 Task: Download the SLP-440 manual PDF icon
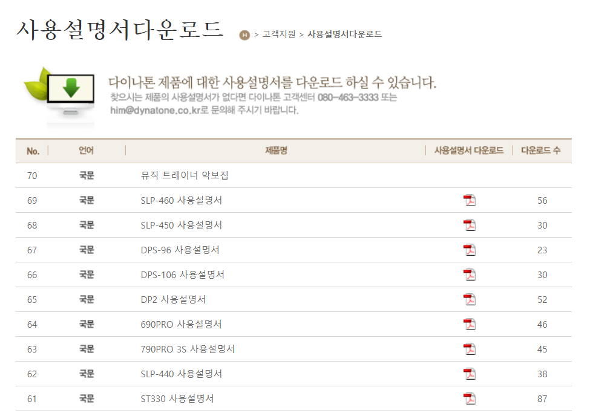(x=470, y=374)
